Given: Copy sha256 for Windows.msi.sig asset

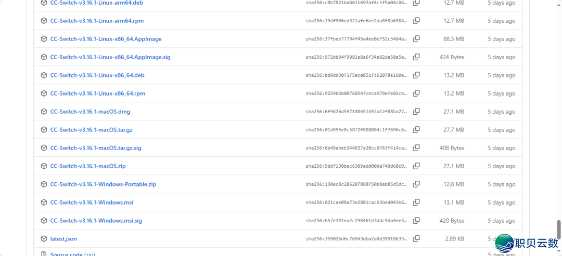Looking at the screenshot, I should coord(416,221).
